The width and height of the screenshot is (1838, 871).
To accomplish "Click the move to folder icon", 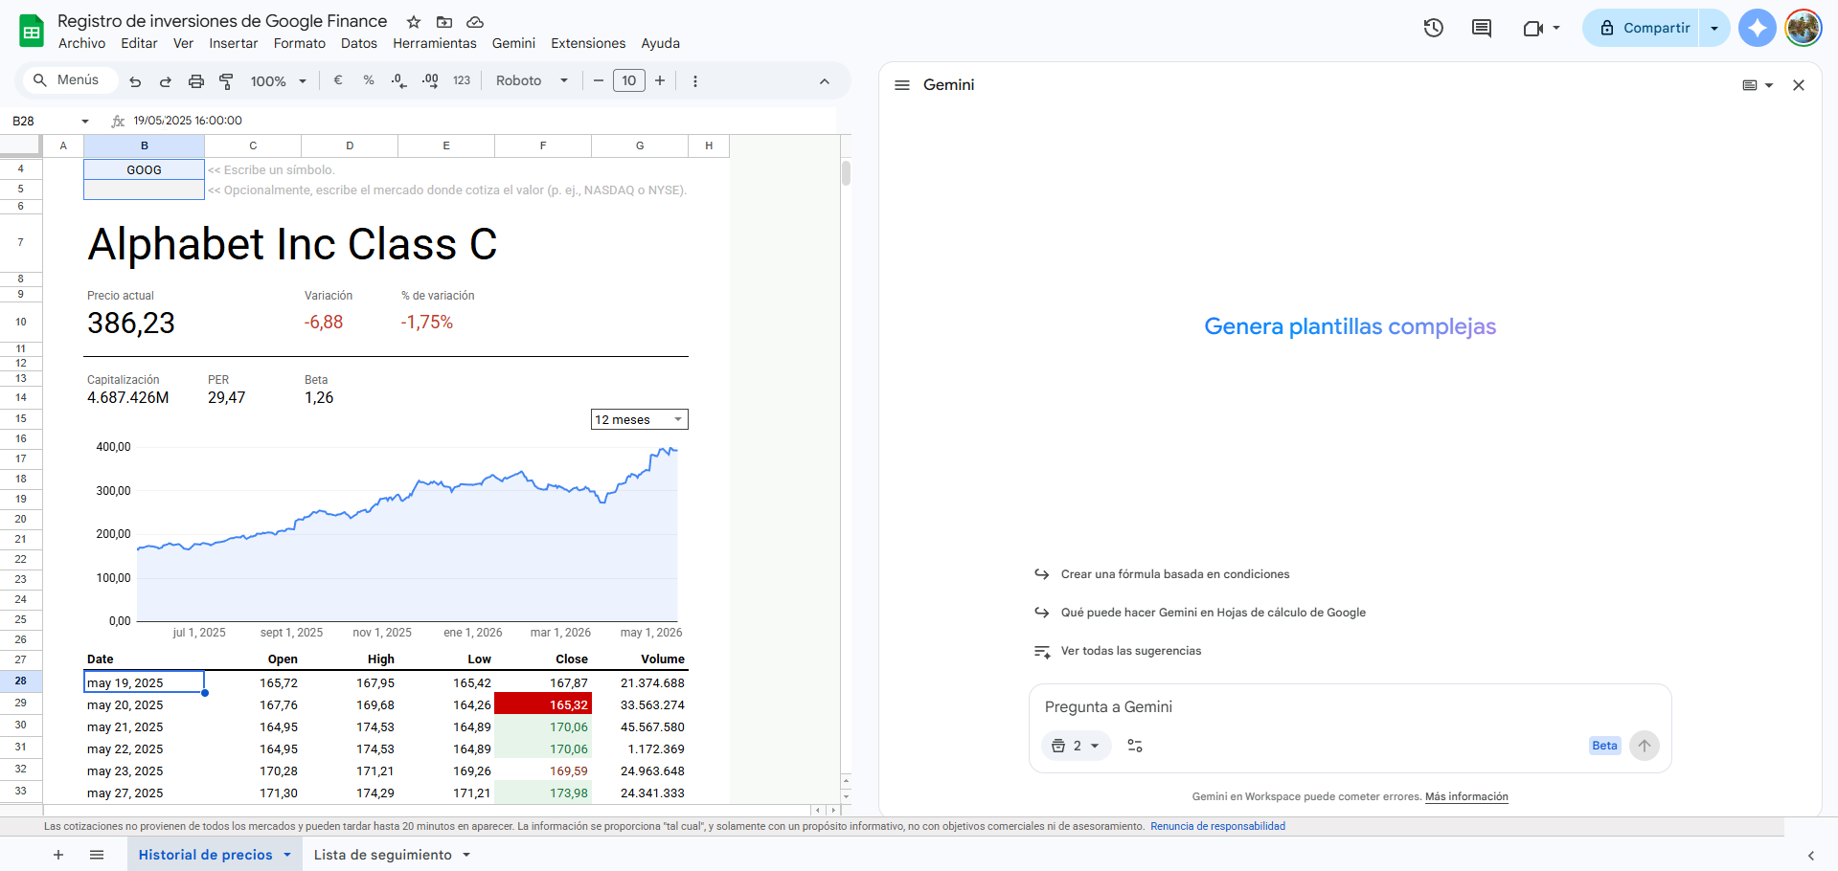I will click(444, 22).
